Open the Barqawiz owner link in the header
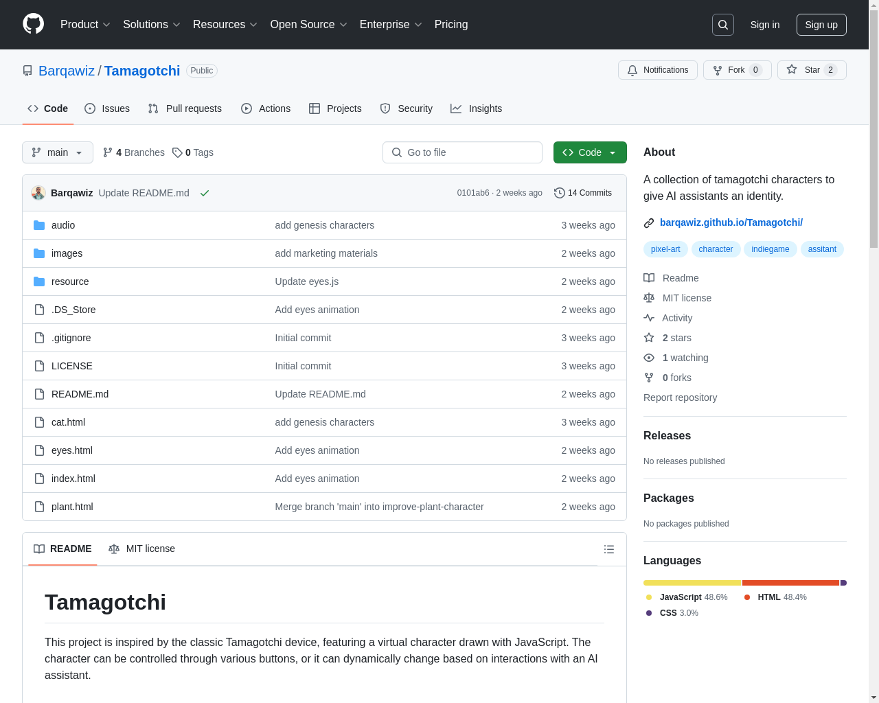 [67, 71]
